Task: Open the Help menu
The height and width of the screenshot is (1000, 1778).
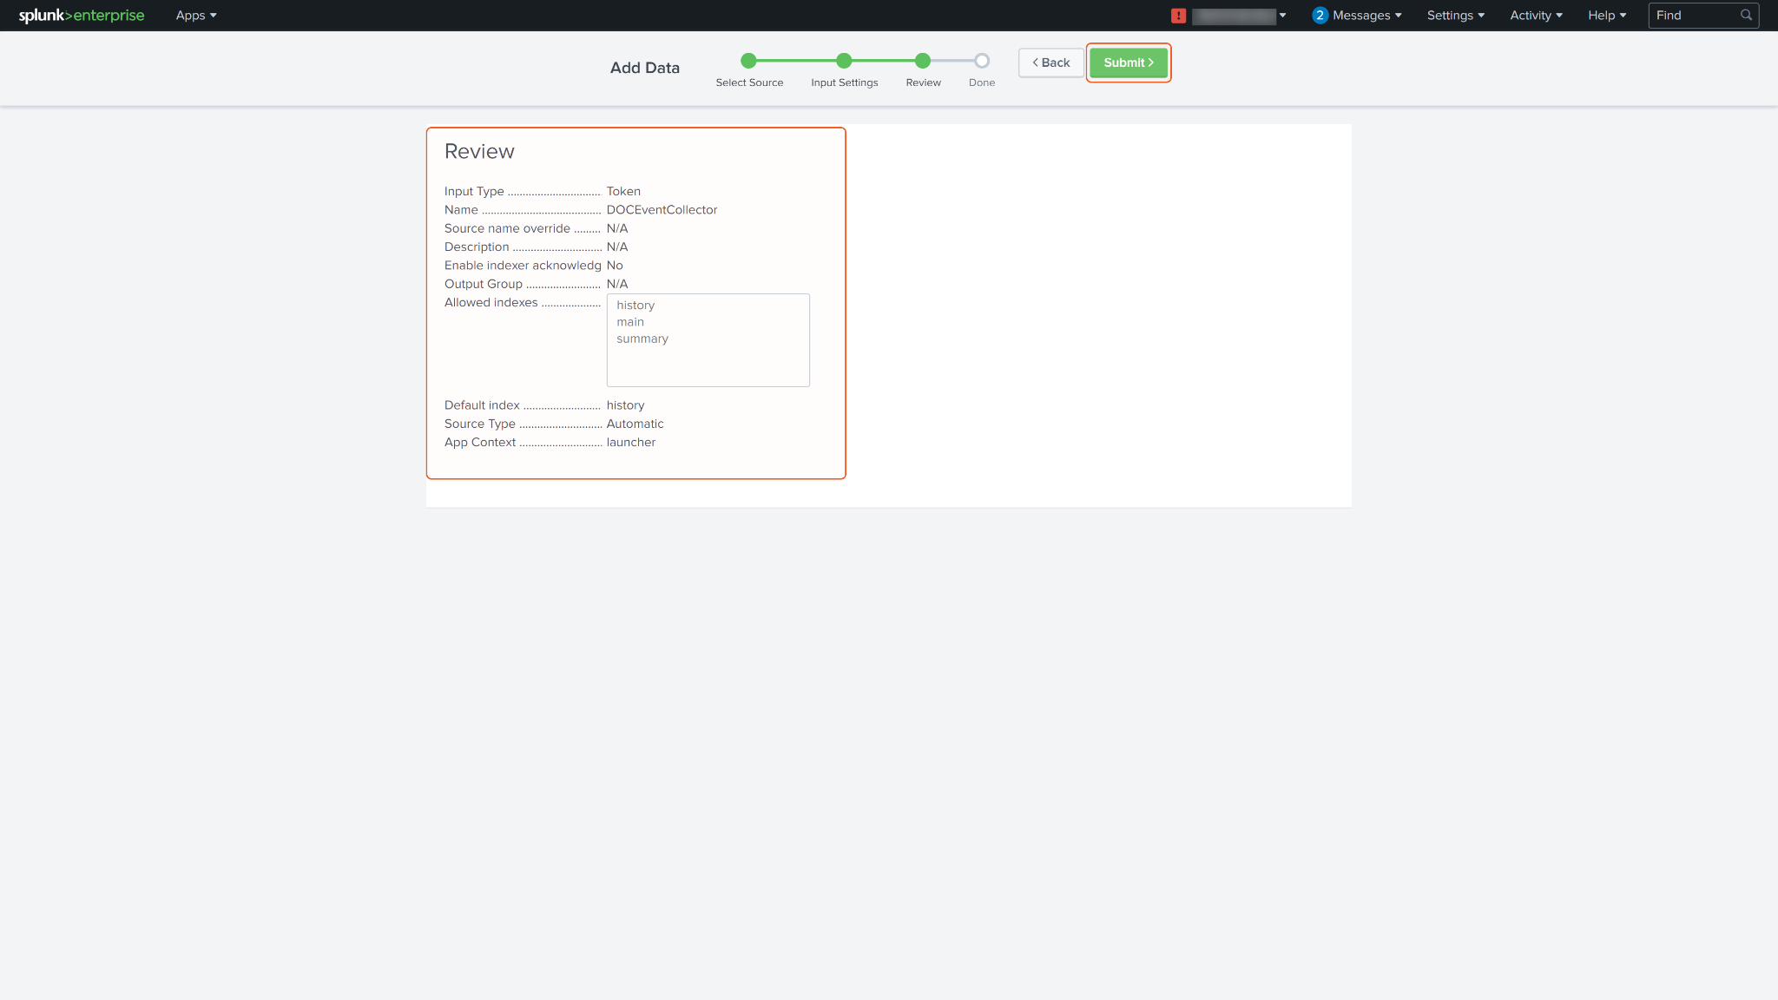Action: (1607, 16)
